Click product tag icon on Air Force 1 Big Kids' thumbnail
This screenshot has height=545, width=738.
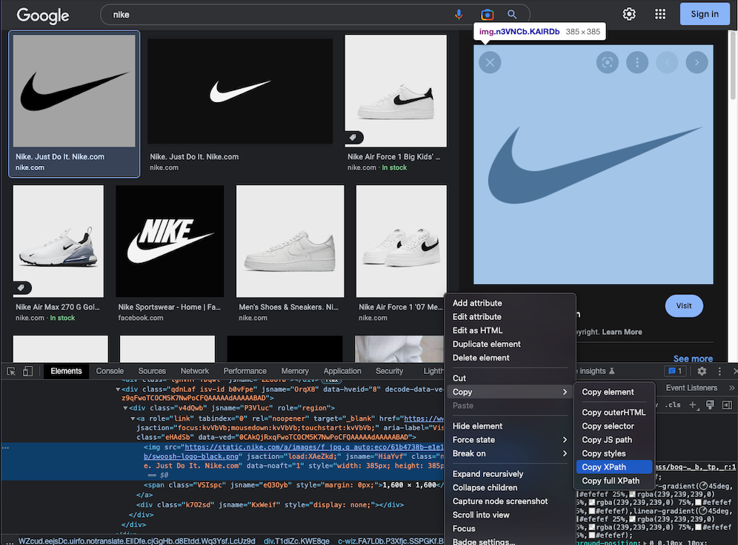[x=353, y=137]
